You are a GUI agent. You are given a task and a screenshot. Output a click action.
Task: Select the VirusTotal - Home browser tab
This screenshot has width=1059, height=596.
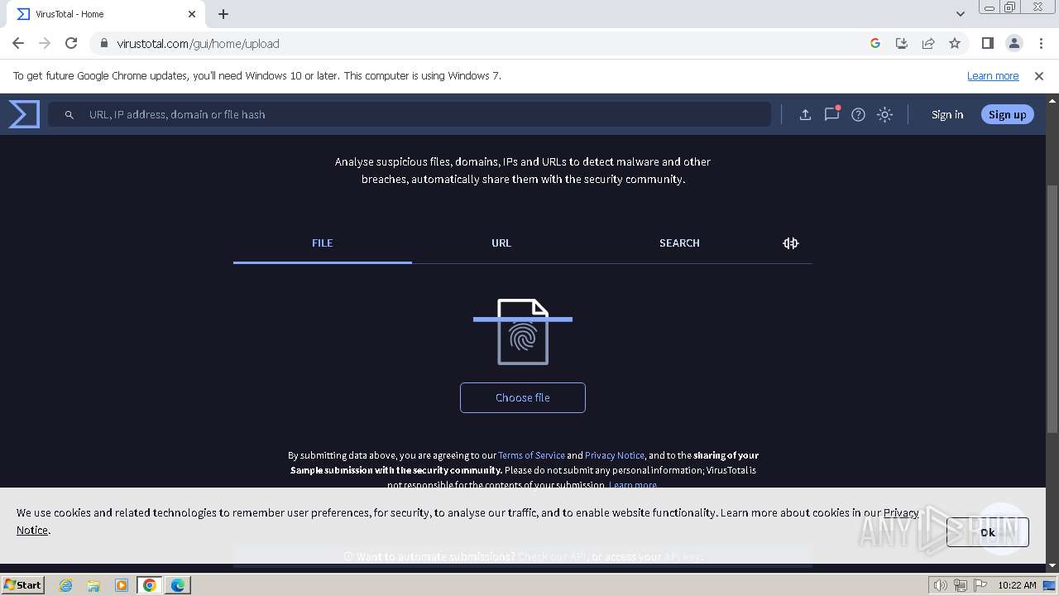coord(106,14)
